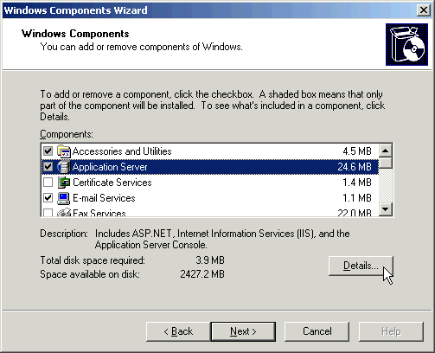Return to the previous page with Back
This screenshot has height=353, width=435.
pos(178,331)
